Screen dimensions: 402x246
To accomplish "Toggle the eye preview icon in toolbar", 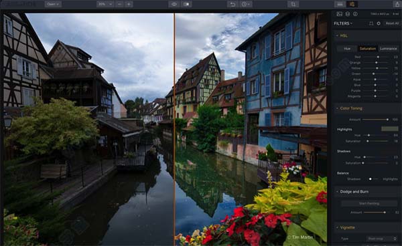I will [174, 4].
